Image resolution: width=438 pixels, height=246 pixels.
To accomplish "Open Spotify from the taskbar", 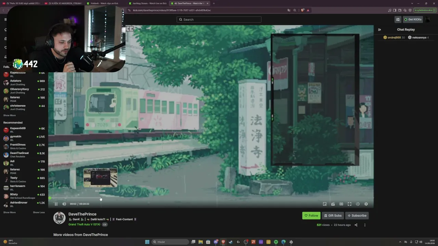I will 276,242.
